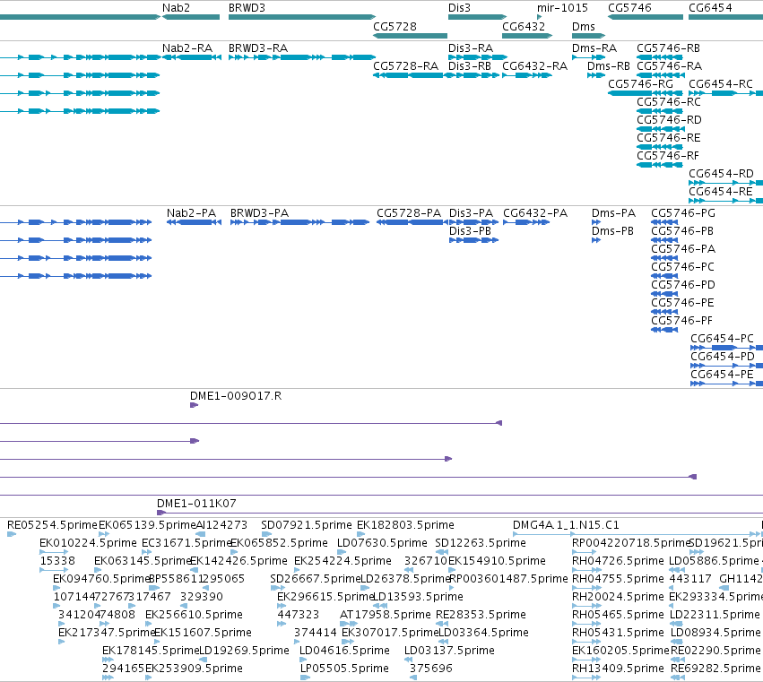Select the CG6432-RA transcript glyph
763x682 pixels.
coord(527,75)
